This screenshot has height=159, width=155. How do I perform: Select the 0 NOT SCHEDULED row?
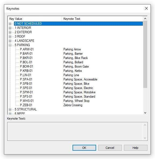78,24
